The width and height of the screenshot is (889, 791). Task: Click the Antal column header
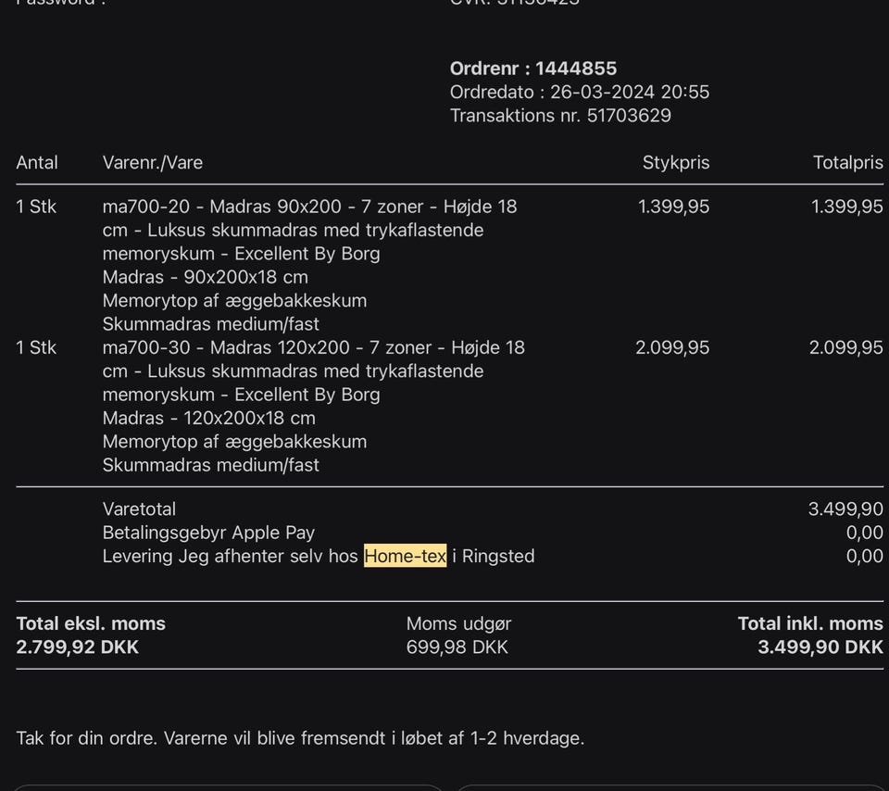37,162
